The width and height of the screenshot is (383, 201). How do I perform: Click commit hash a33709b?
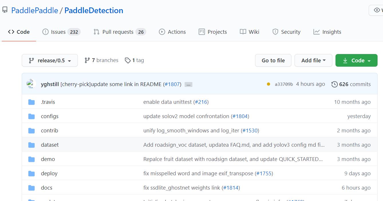284,84
